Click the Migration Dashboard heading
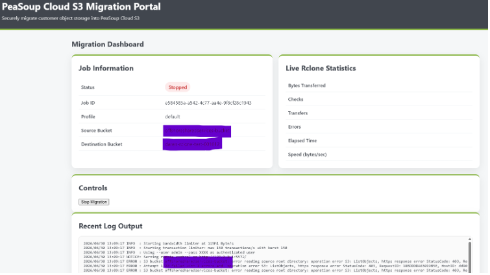The image size is (490, 275). (108, 45)
